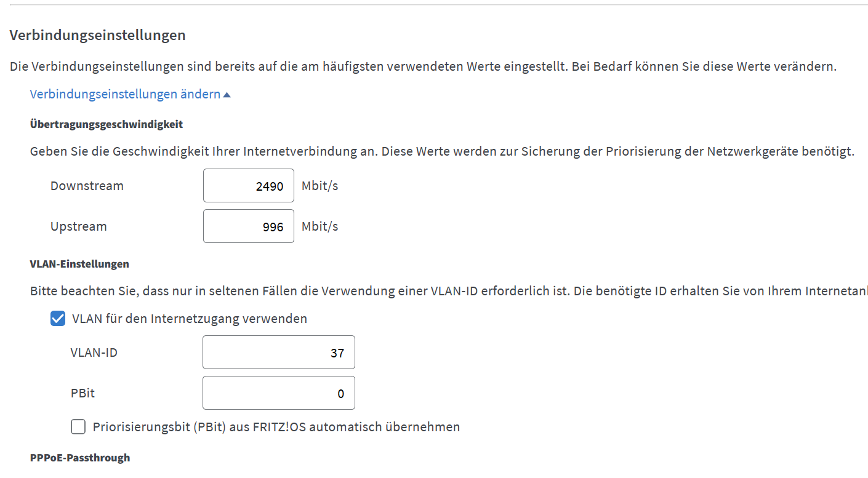Select the PBit input field with 0
This screenshot has height=478, width=868.
[x=279, y=393]
